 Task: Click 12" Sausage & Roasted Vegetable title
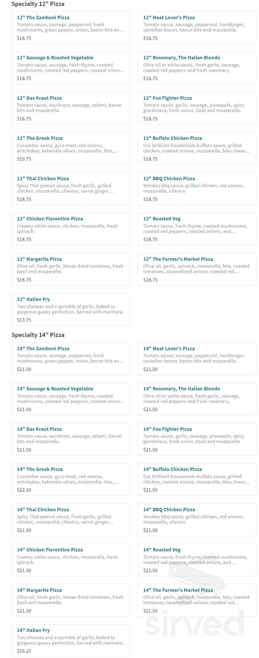(x=55, y=58)
